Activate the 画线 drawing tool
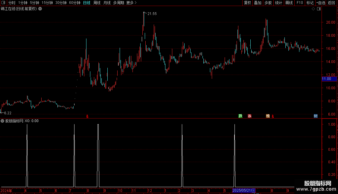The image size is (338, 194). pos(289,3)
